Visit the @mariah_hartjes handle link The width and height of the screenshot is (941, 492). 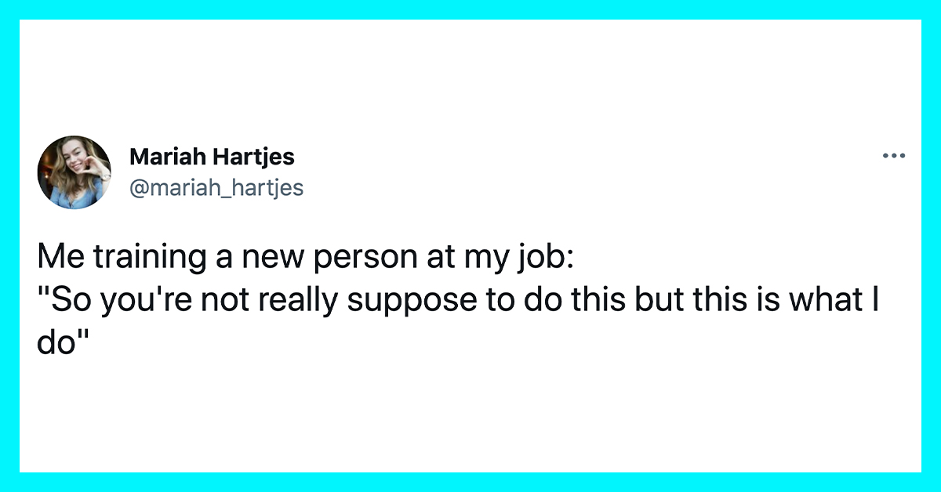(x=216, y=188)
